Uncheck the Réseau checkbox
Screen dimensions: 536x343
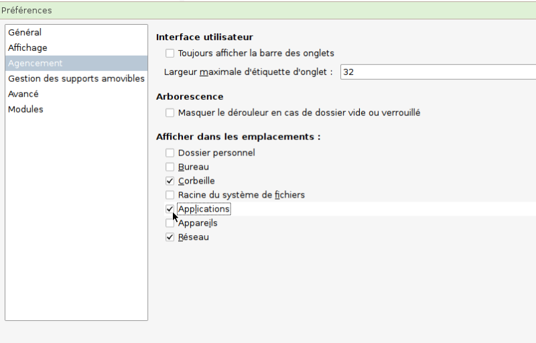coord(170,237)
